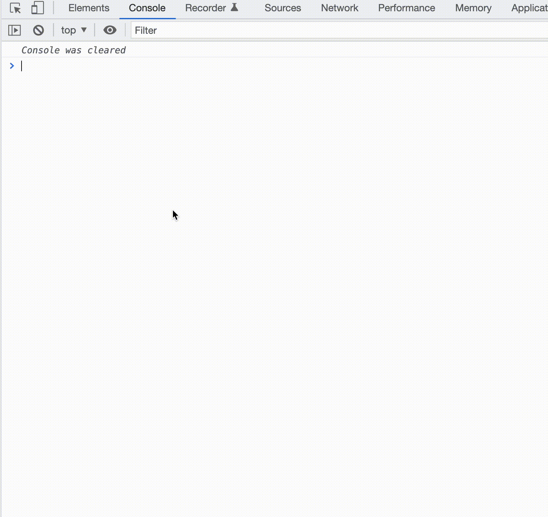
Task: Clear the console with the ban icon
Action: 38,30
